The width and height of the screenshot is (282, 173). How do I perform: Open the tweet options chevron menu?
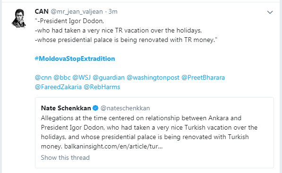click(270, 12)
